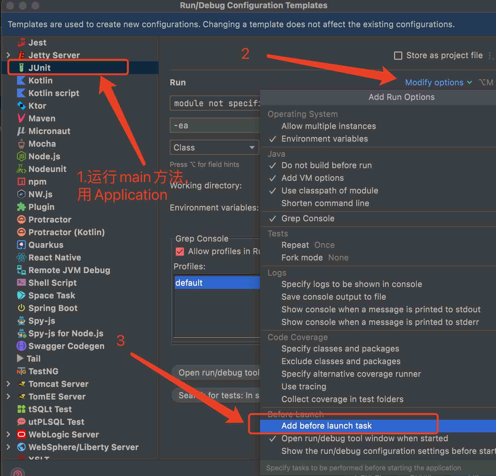
Task: Select the Shell Script terminal icon
Action: tap(21, 283)
